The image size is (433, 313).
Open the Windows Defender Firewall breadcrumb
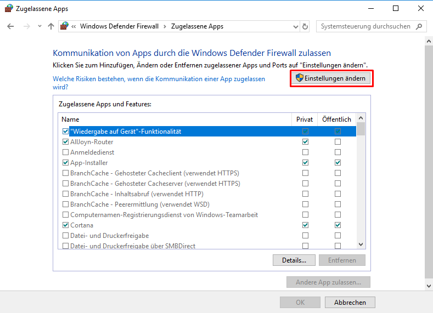tap(119, 26)
